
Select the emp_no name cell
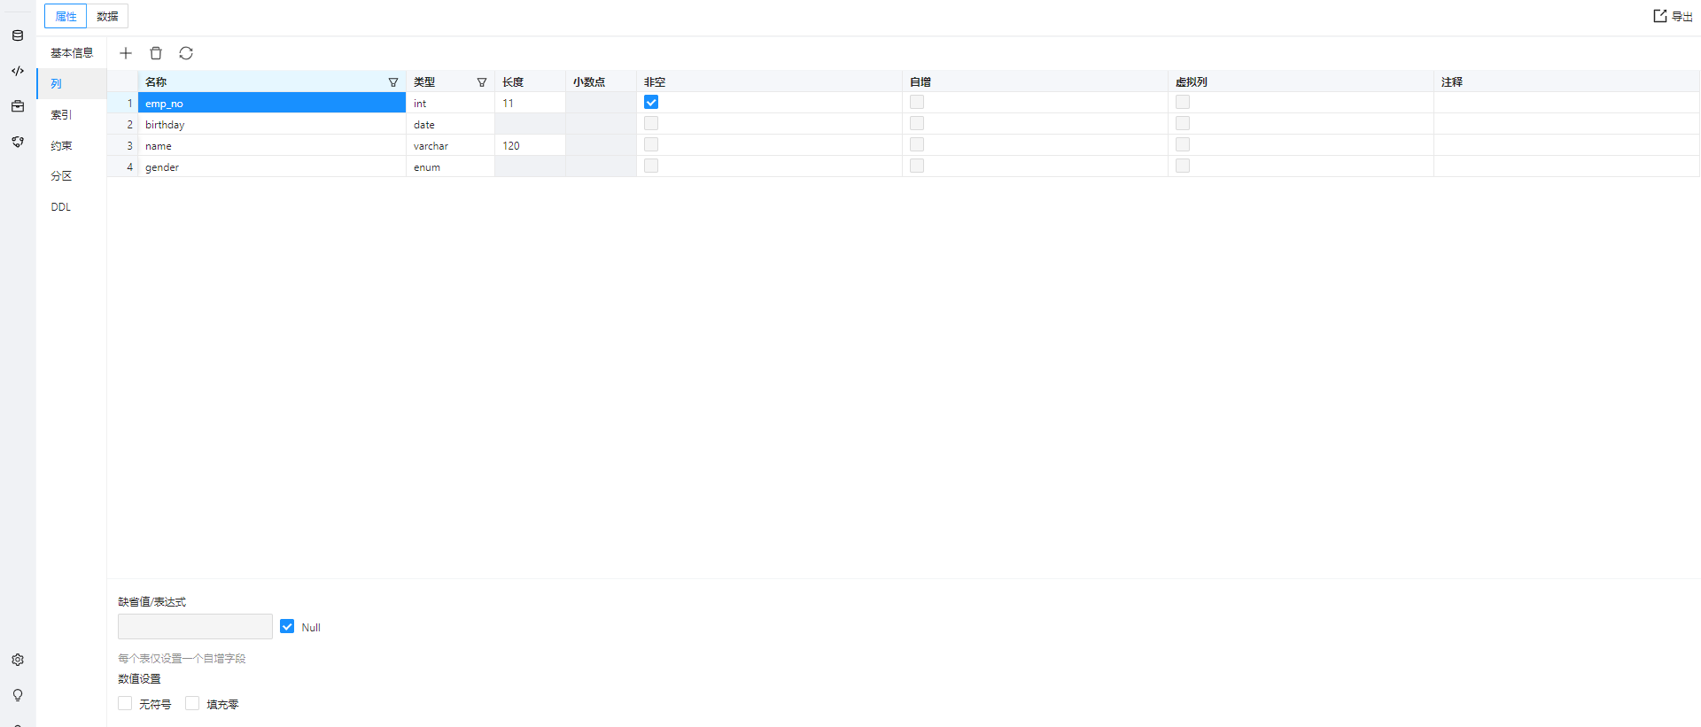coord(272,103)
